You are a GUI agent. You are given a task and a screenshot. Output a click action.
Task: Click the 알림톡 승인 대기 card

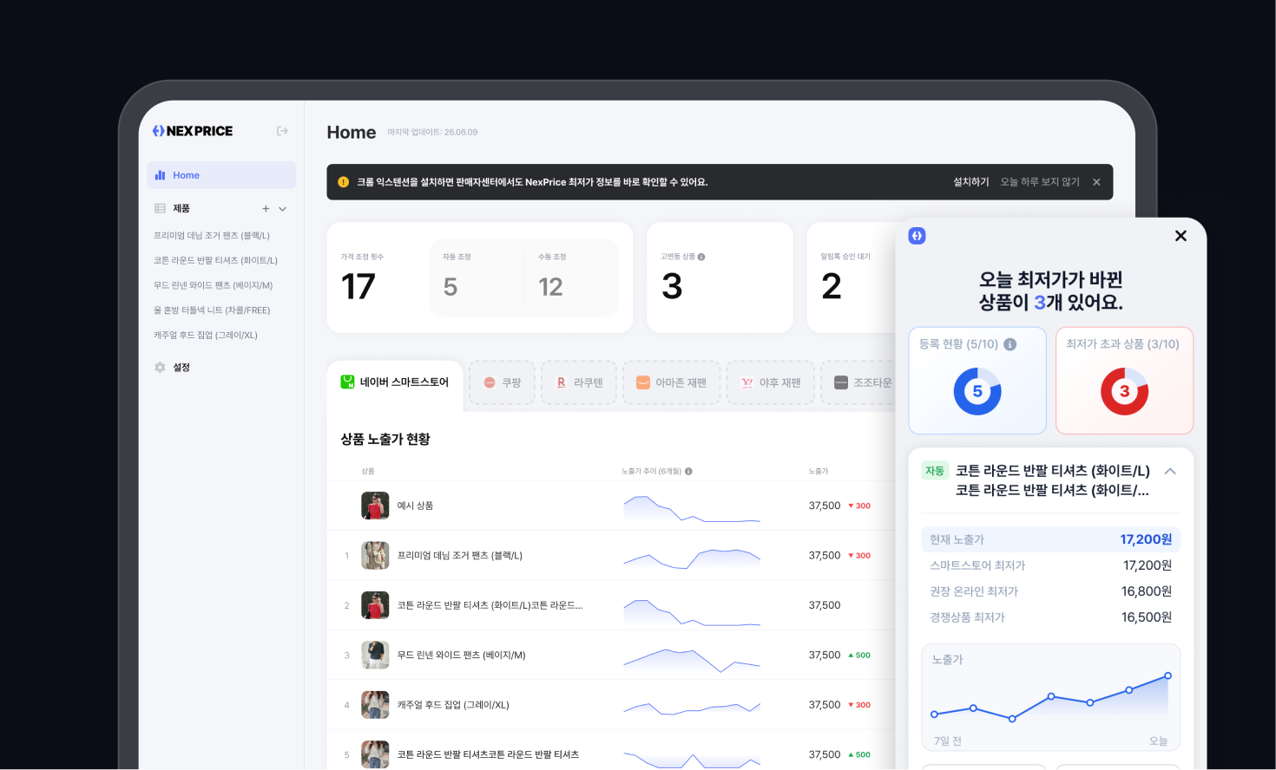tap(852, 277)
